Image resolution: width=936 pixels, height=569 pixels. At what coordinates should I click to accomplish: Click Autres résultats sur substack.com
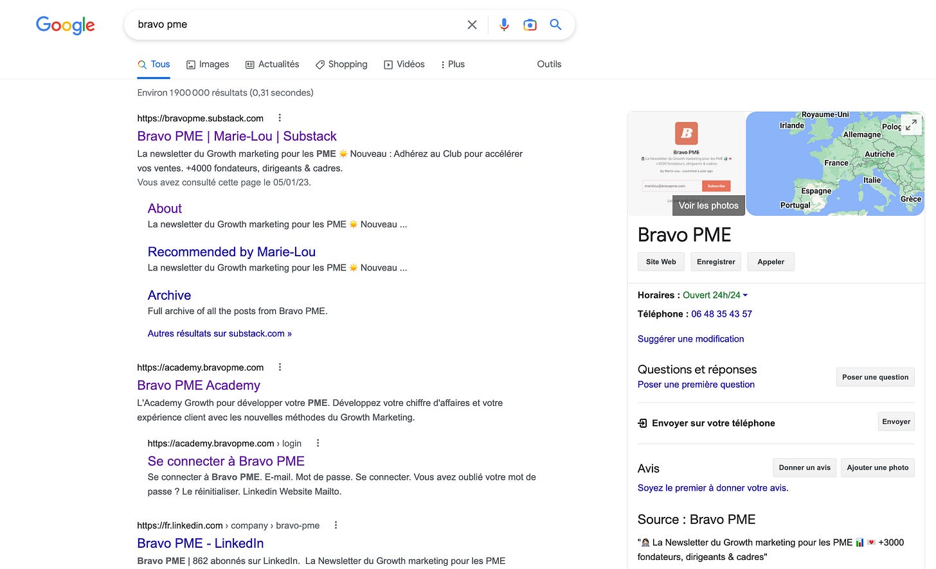[220, 333]
